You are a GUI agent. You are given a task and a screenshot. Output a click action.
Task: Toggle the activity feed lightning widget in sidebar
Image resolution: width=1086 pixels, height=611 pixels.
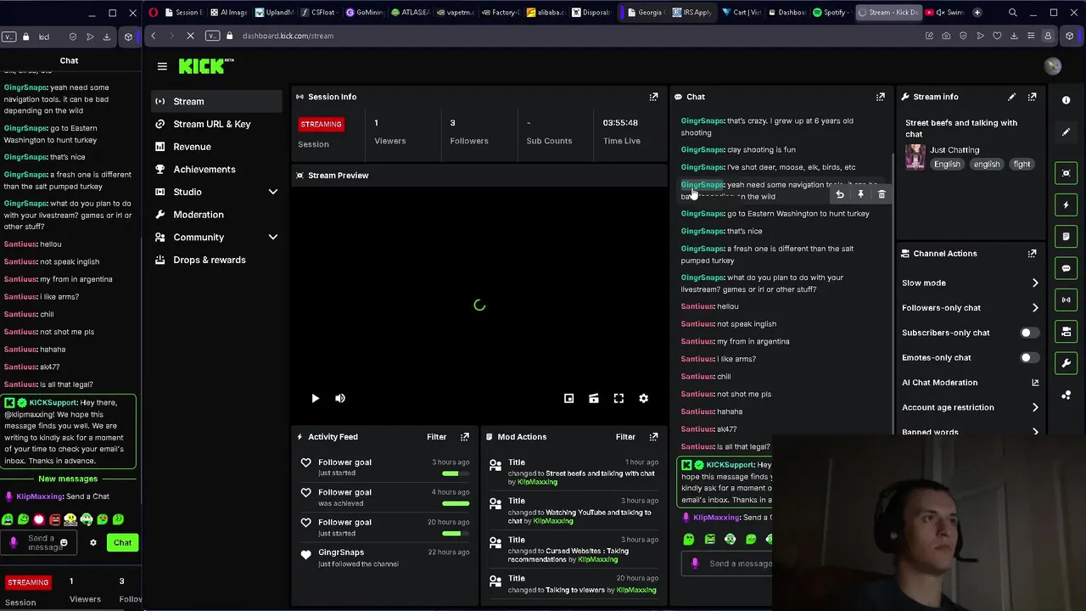pos(1066,205)
